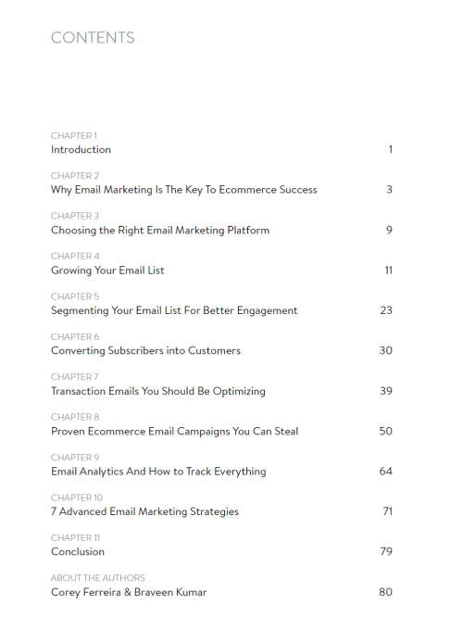Click page number 50 for Chapter 8

(386, 432)
